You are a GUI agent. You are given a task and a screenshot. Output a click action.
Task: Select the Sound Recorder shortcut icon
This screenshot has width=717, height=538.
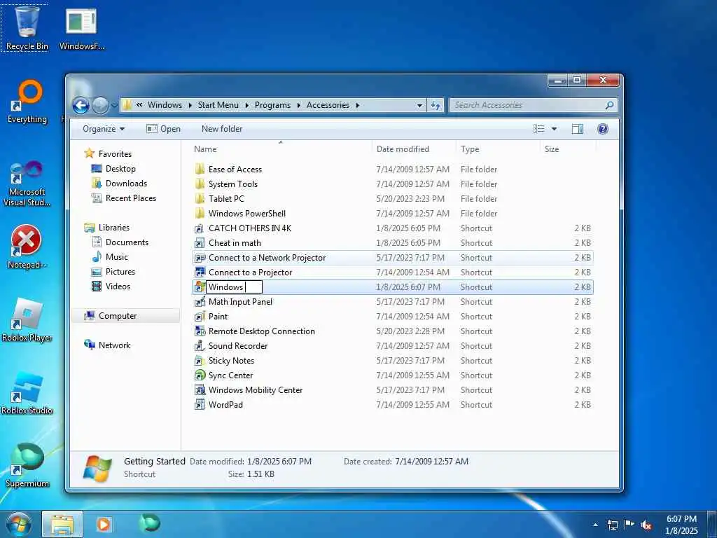[x=200, y=346]
